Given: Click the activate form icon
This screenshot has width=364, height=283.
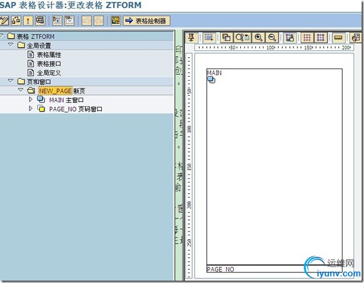Looking at the screenshot, I should pyautogui.click(x=28, y=20).
